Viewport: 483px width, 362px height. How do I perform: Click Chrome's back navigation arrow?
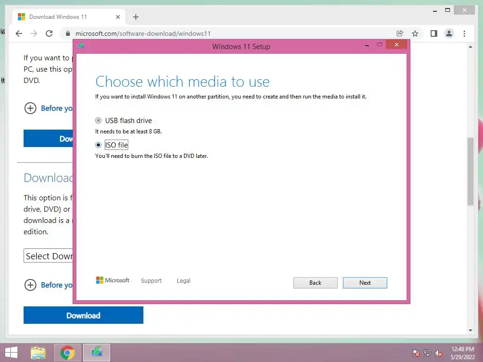[x=19, y=33]
